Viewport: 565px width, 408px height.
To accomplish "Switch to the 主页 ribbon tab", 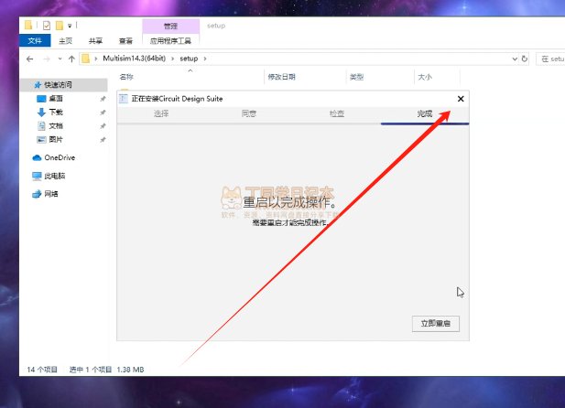I will point(66,41).
